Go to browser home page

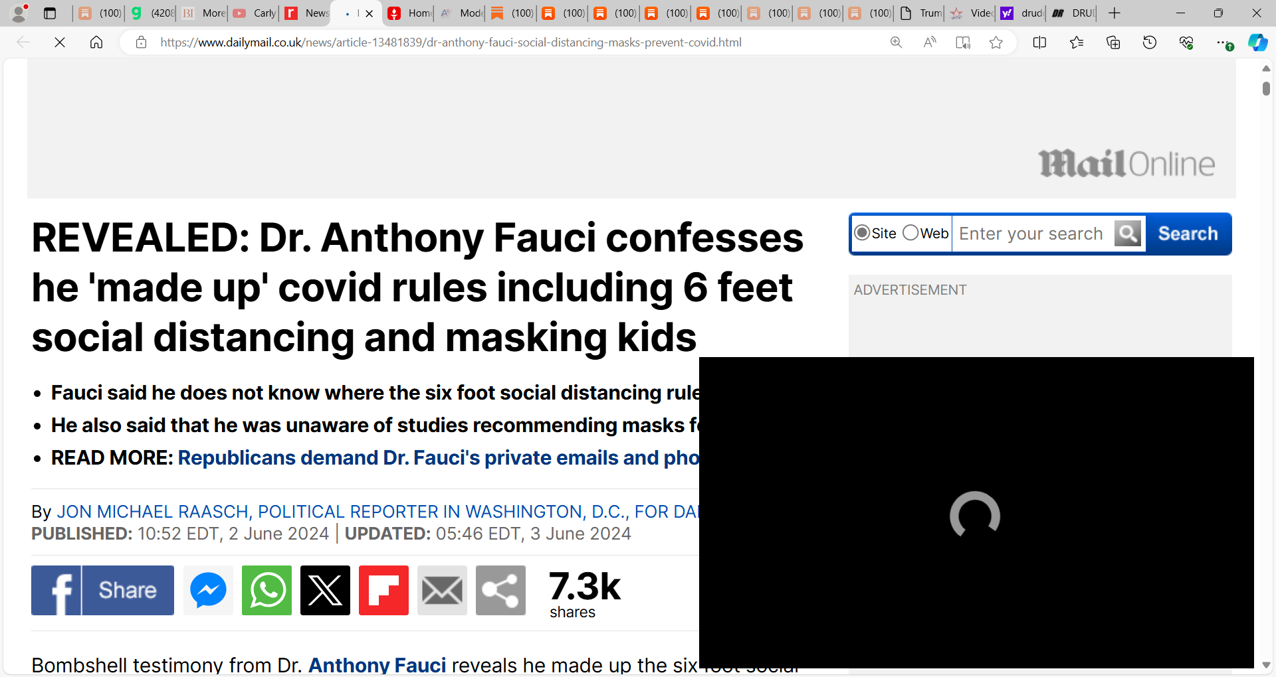[x=96, y=42]
